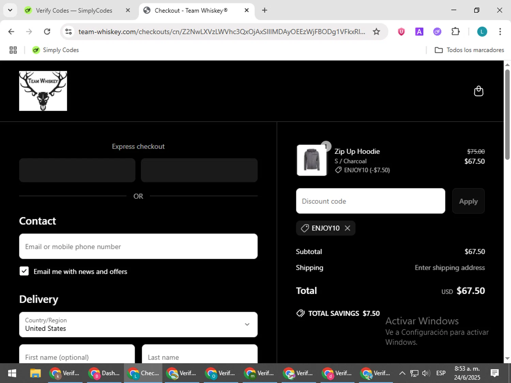The image size is (511, 383).
Task: Switch to Chec... Chrome taskbar window
Action: [143, 373]
